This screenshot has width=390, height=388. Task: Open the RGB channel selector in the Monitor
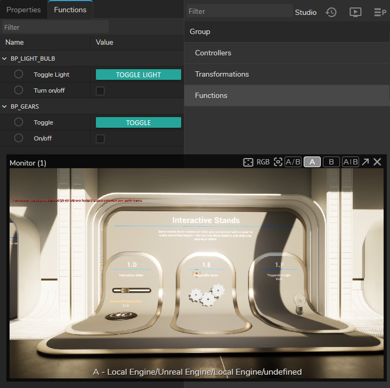pos(263,162)
